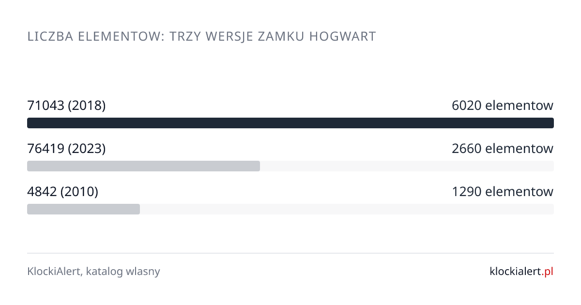
Task: Select the 4842 (2010) set label
Action: [63, 192]
